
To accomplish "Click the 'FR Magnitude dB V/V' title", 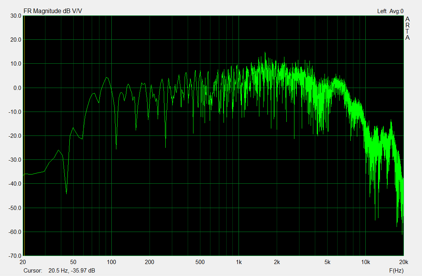I will (53, 11).
